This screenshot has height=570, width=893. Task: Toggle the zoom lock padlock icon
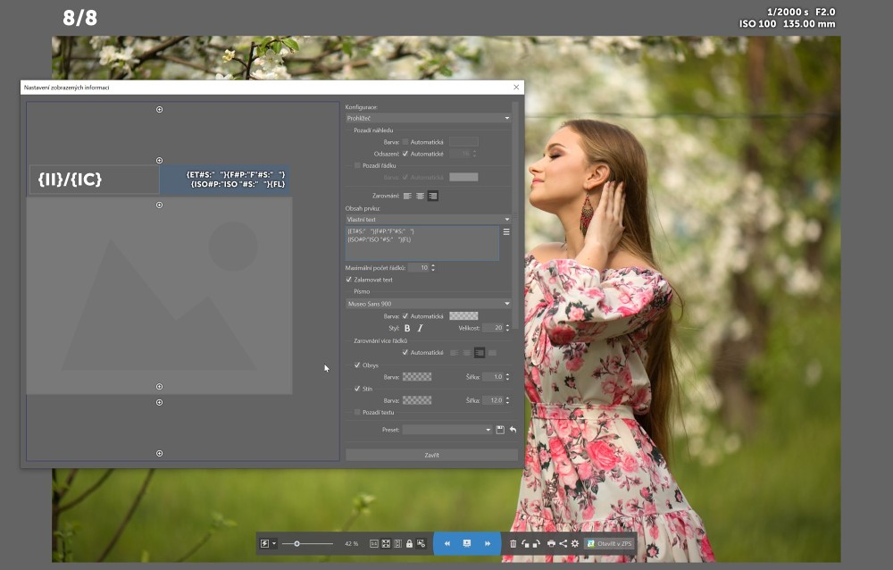pyautogui.click(x=409, y=544)
